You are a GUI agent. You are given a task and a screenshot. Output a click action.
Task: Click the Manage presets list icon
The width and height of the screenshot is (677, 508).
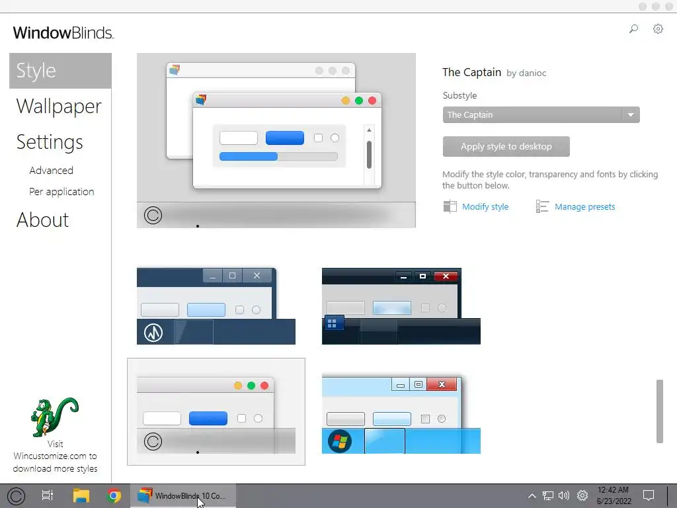click(542, 206)
